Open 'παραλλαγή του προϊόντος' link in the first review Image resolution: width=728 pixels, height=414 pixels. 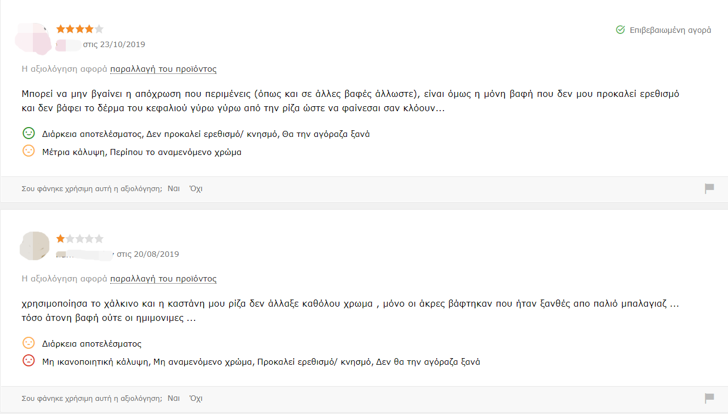point(163,69)
